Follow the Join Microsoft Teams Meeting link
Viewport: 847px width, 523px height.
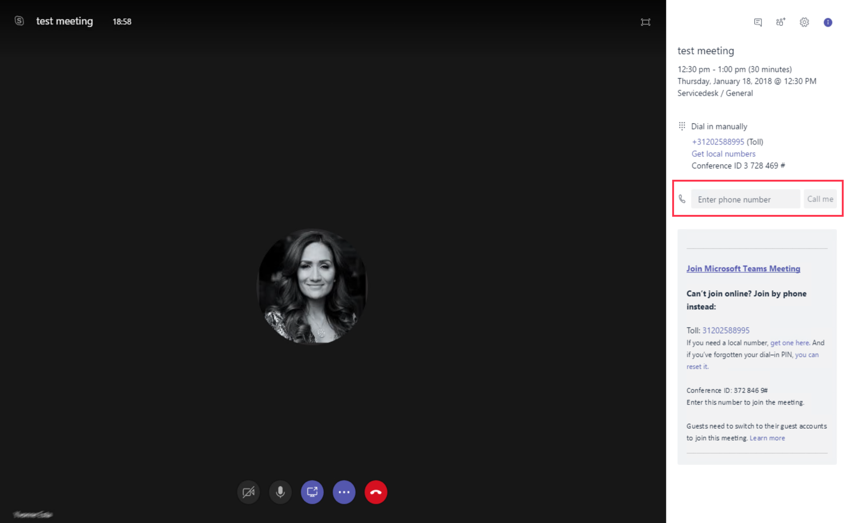click(743, 269)
